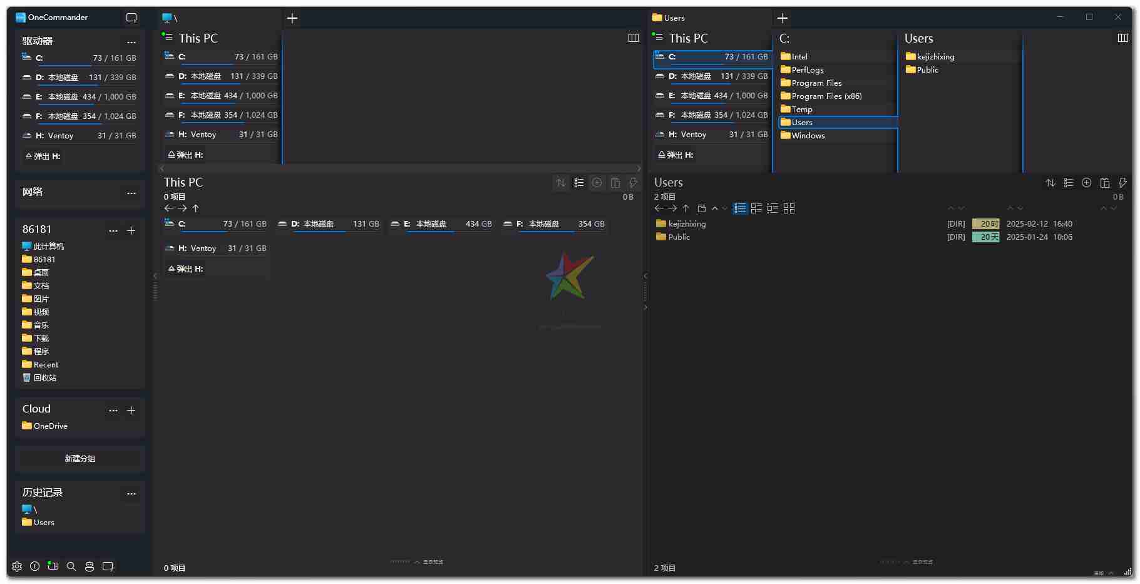Eject drive H in the sidebar
This screenshot has height=584, width=1140.
(43, 156)
